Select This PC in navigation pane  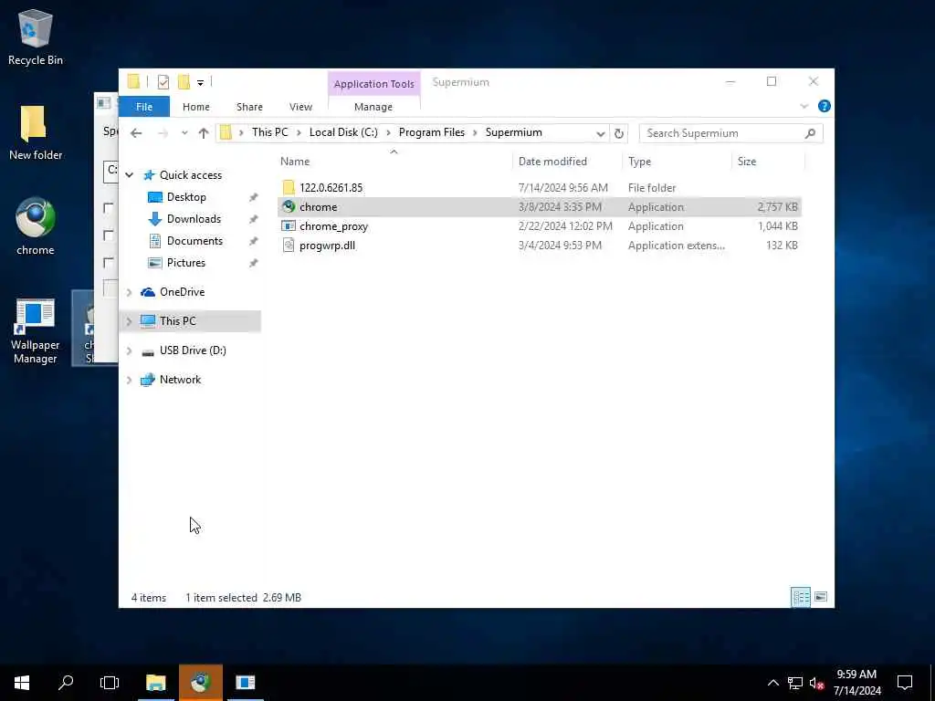tap(178, 320)
